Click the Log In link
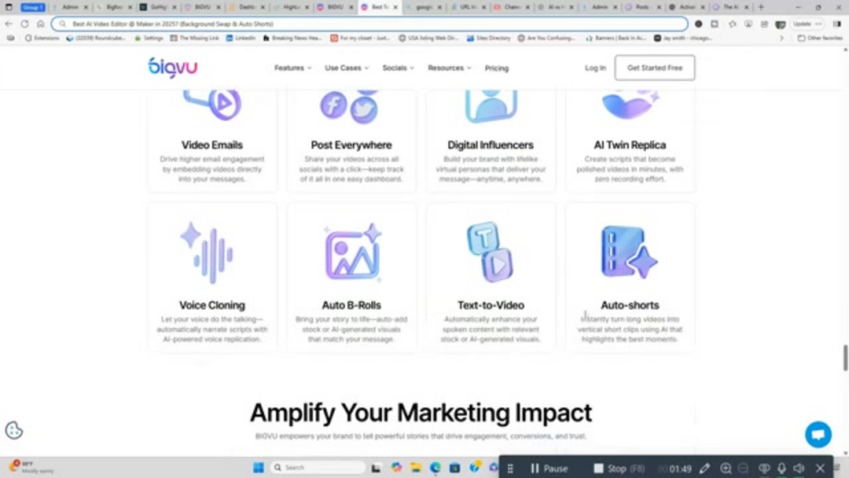Image resolution: width=849 pixels, height=478 pixels. 595,68
